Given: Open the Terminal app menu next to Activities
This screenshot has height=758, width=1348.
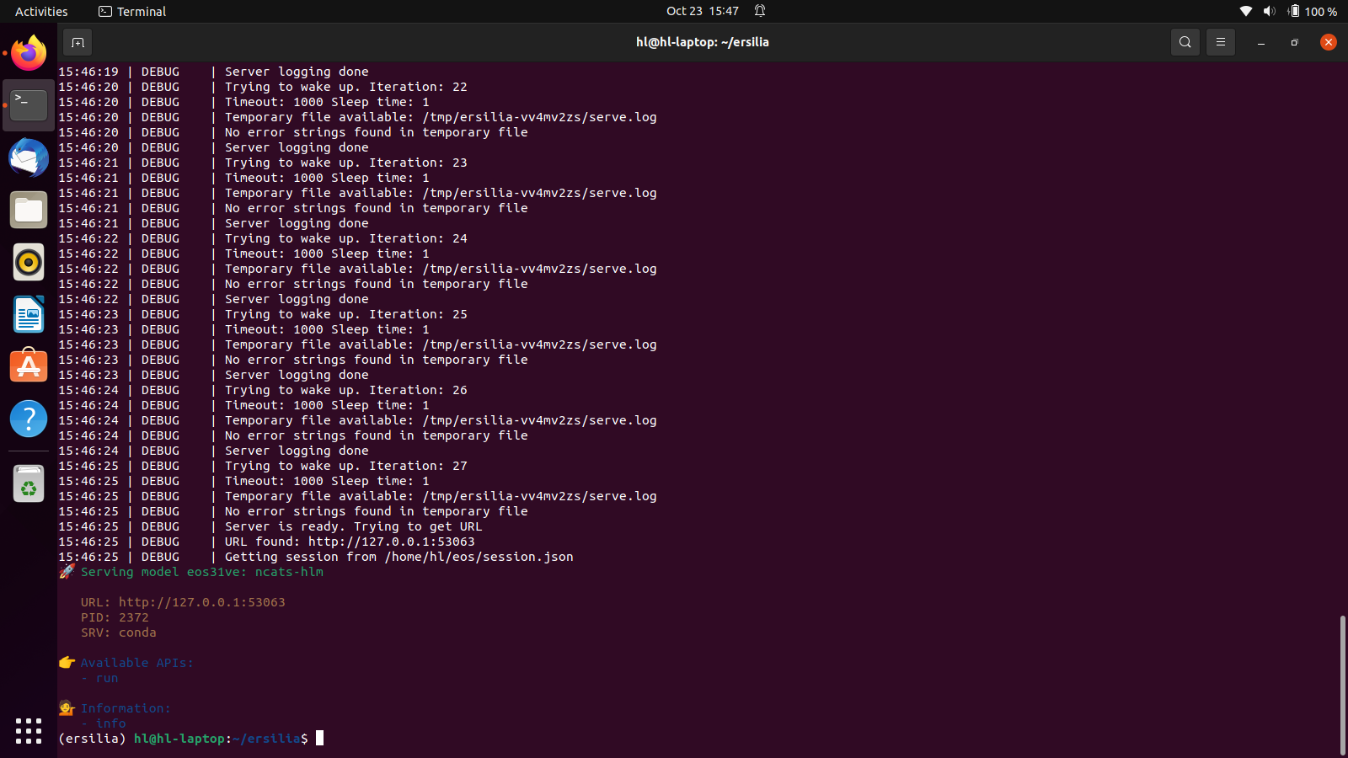Looking at the screenshot, I should click(x=131, y=11).
